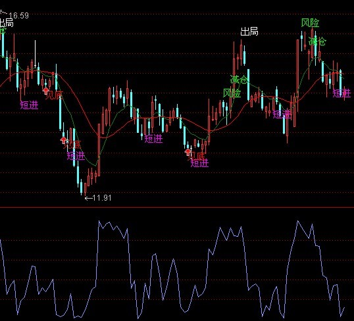This screenshot has width=354, height=321.
Task: Click the 风险 label directly below a 减仓 label
Action: click(x=232, y=93)
